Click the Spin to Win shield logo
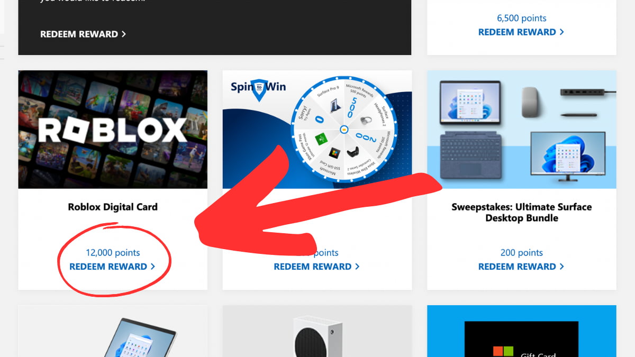The height and width of the screenshot is (357, 635). click(x=258, y=89)
